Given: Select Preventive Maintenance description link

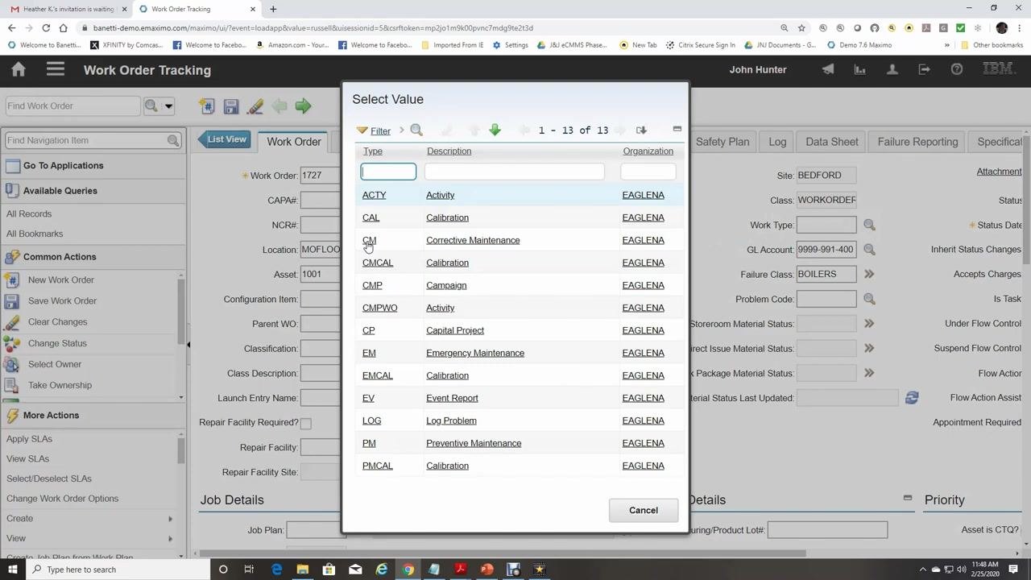Looking at the screenshot, I should click(x=474, y=443).
